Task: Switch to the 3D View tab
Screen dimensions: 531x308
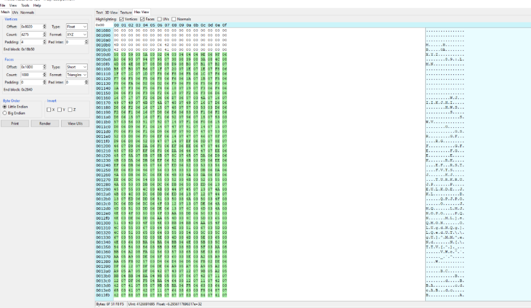Action: (112, 12)
